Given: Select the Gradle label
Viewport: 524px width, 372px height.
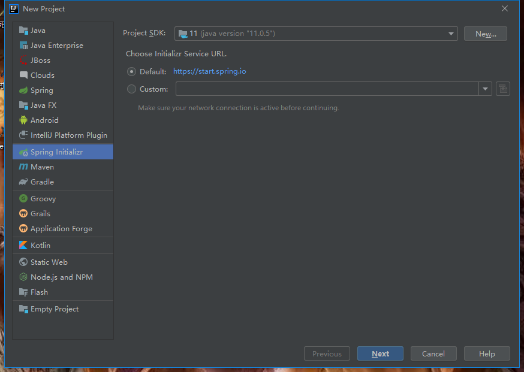Looking at the screenshot, I should 42,182.
